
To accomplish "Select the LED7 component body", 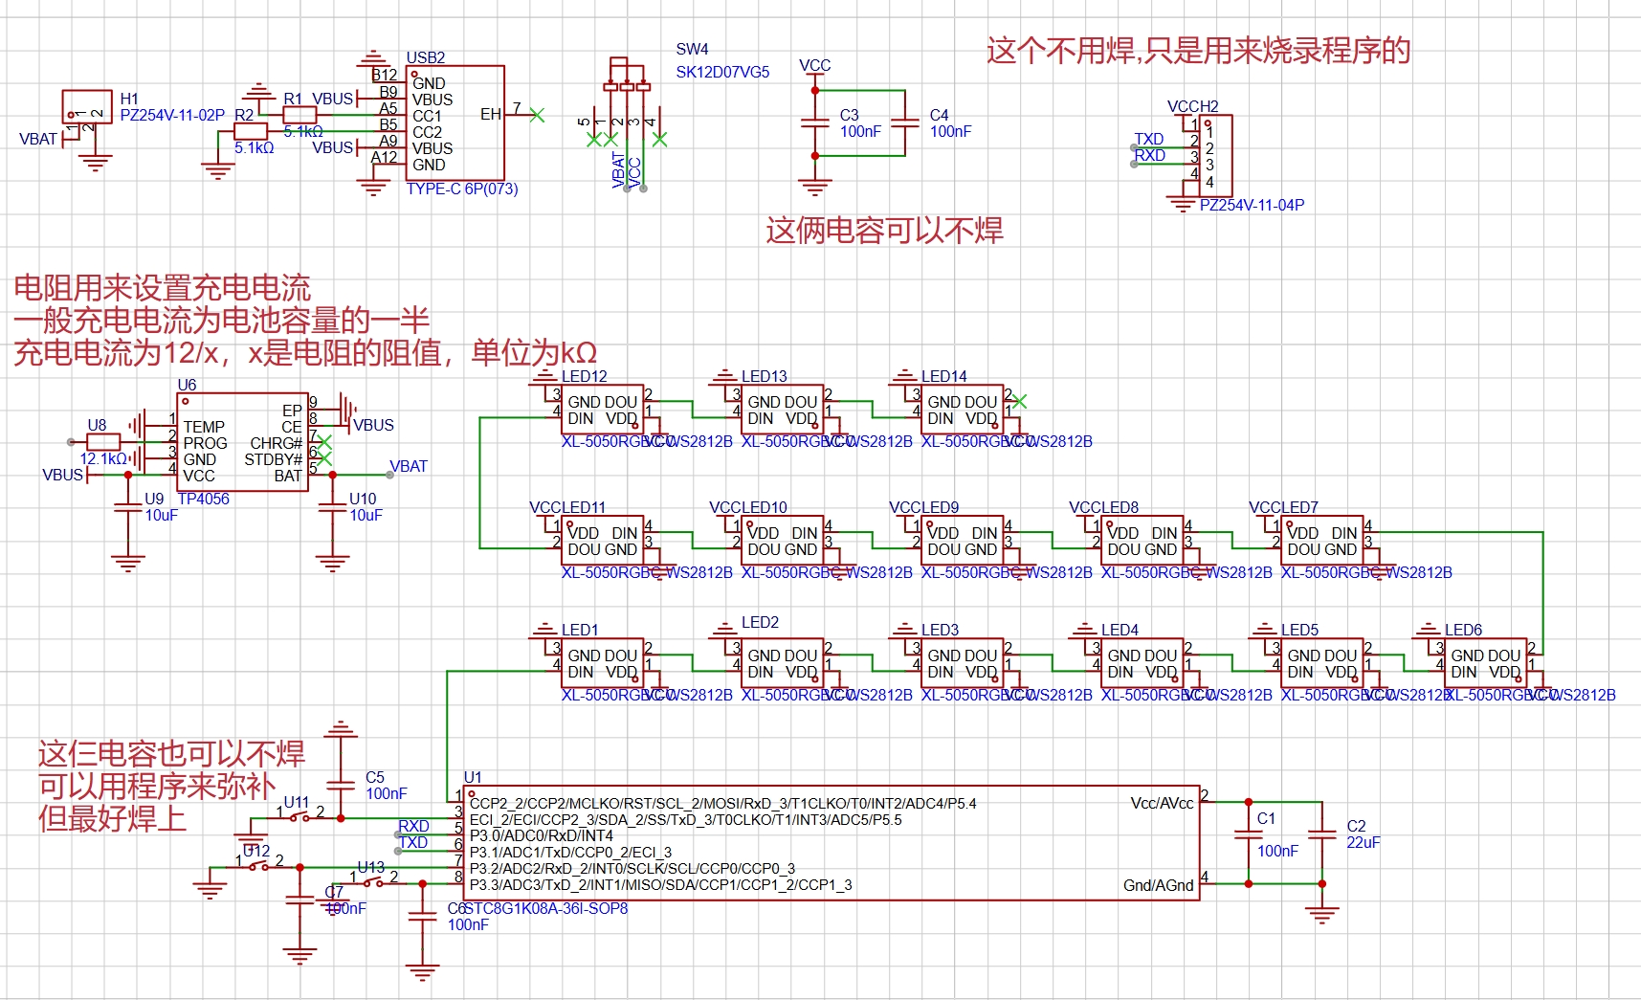I will 1321,541.
